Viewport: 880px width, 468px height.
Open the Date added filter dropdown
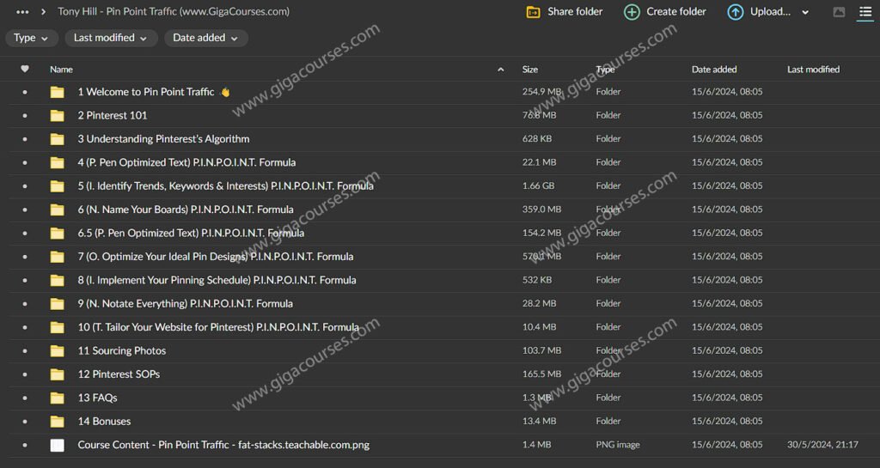pos(206,38)
